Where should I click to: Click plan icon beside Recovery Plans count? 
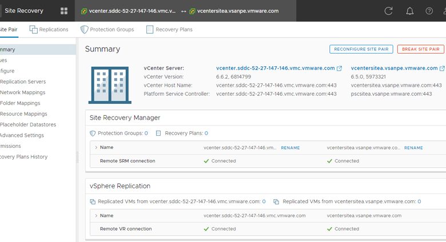158,133
